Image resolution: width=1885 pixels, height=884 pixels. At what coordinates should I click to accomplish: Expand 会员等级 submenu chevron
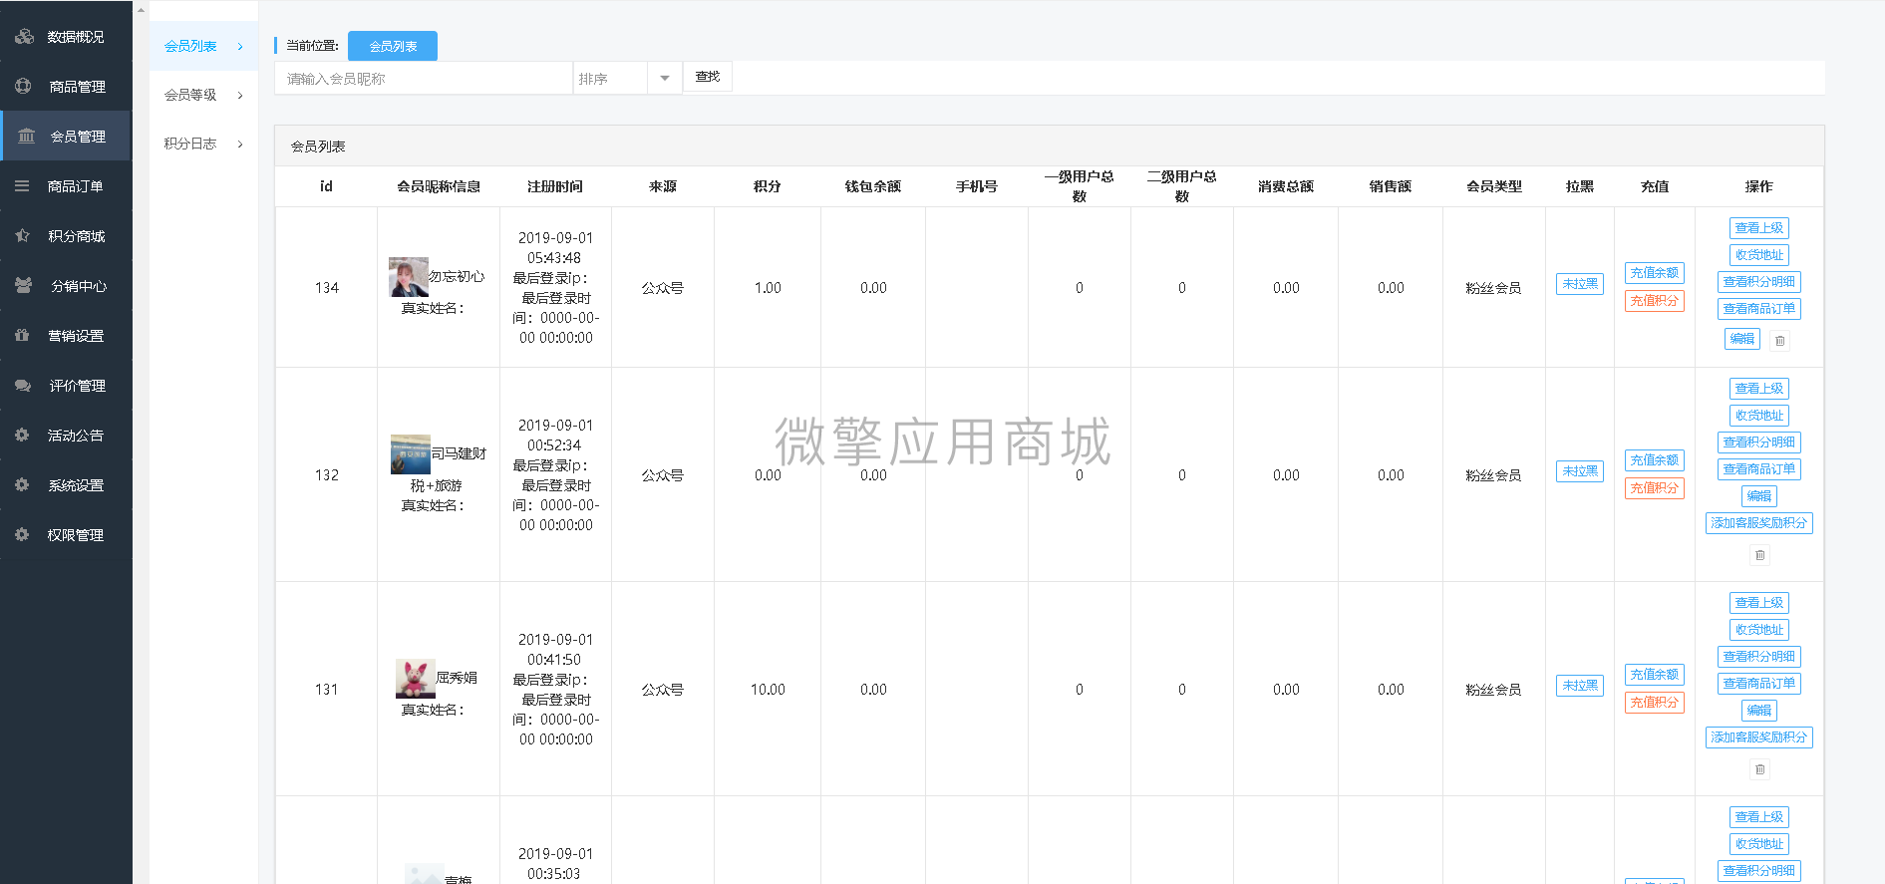pos(240,96)
